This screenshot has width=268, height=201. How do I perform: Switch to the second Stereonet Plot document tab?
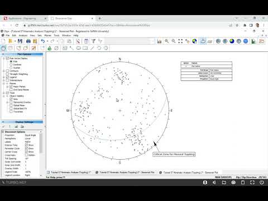point(189,173)
